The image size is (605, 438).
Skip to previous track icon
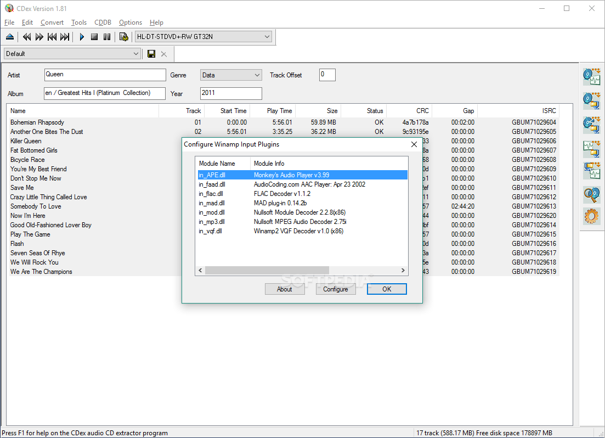(52, 37)
